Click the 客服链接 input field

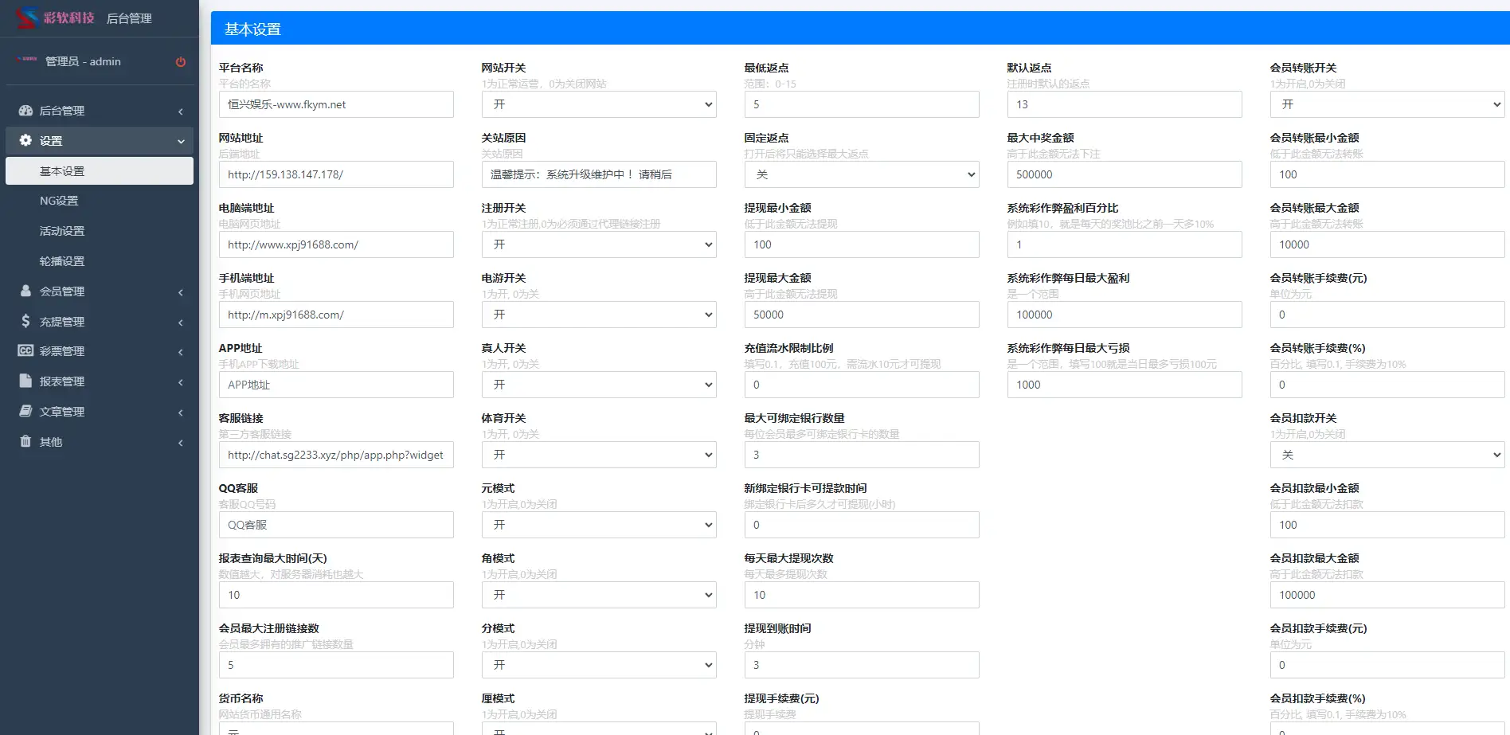[x=336, y=455]
